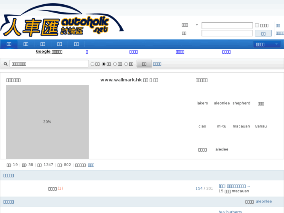Choose the currently selected search radio button
The image size is (284, 213).
coord(104,64)
